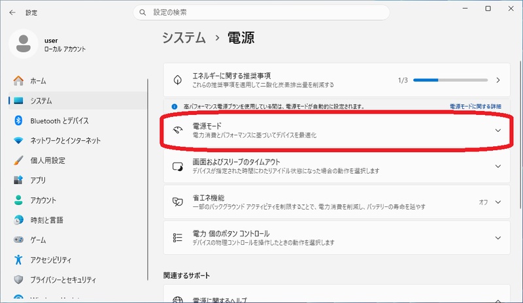Image resolution: width=523 pixels, height=303 pixels.
Task: Click the オフ status on 省エネ機能
Action: [483, 202]
